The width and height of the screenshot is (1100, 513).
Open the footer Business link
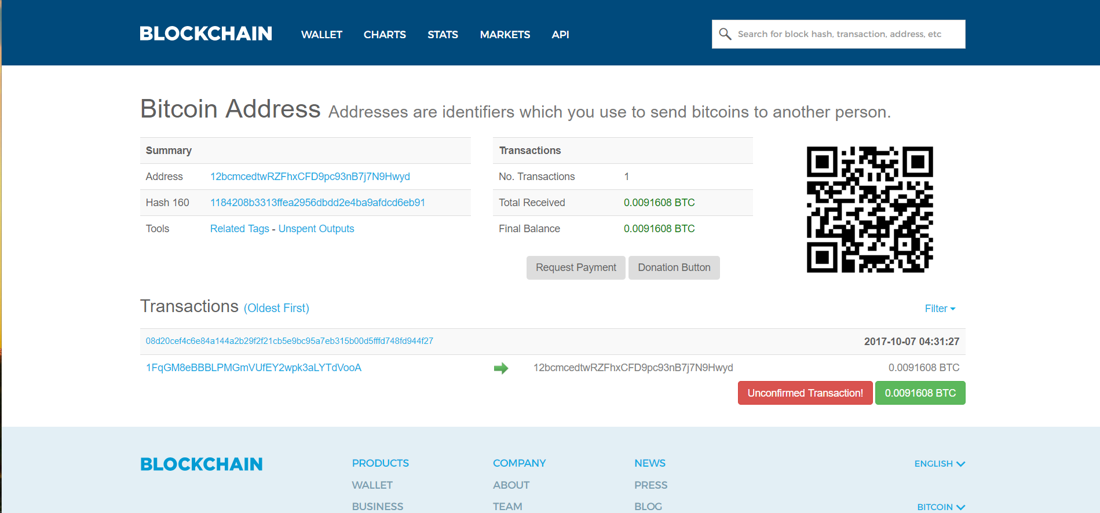[378, 507]
